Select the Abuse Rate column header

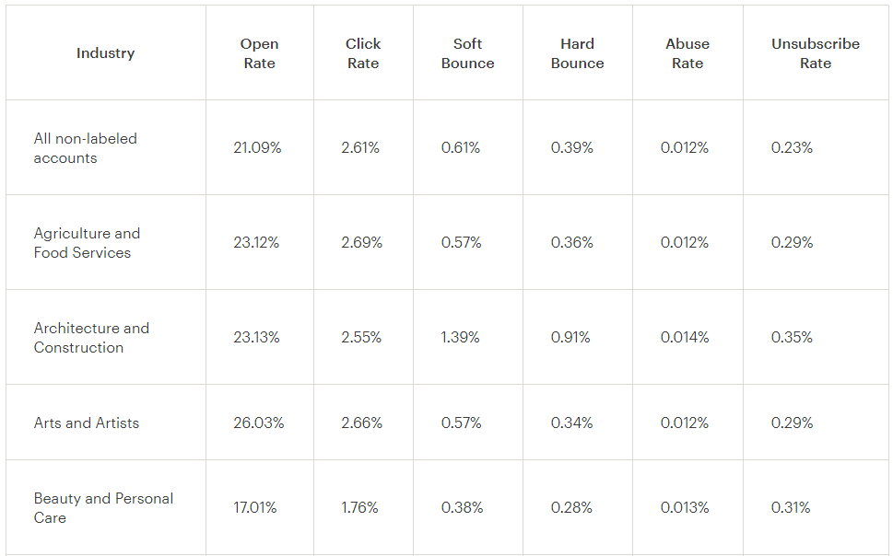coord(687,53)
